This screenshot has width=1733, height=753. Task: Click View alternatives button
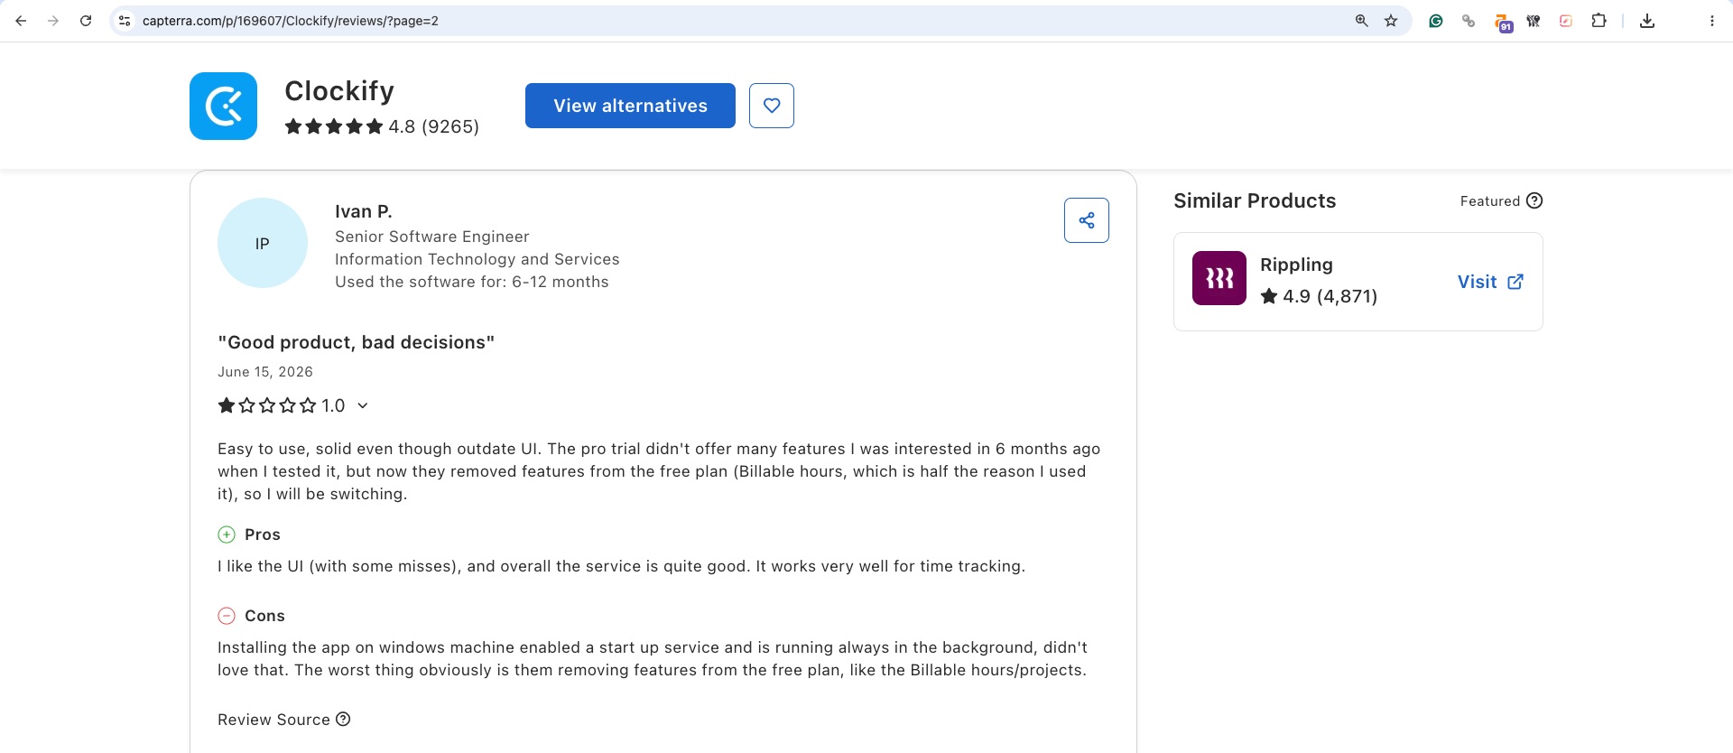pos(630,106)
